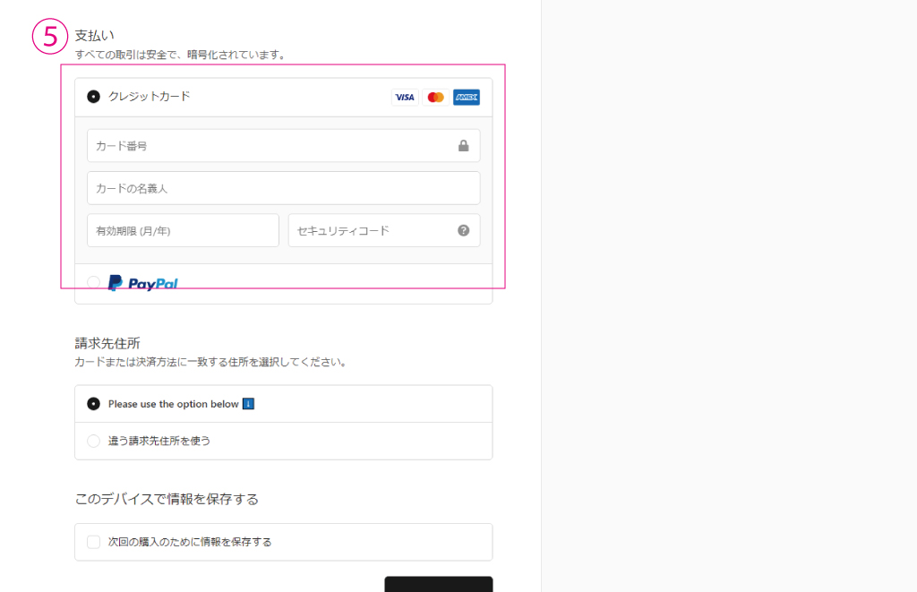Click the PayPal logo
Screen dimensions: 917x592
pos(143,283)
